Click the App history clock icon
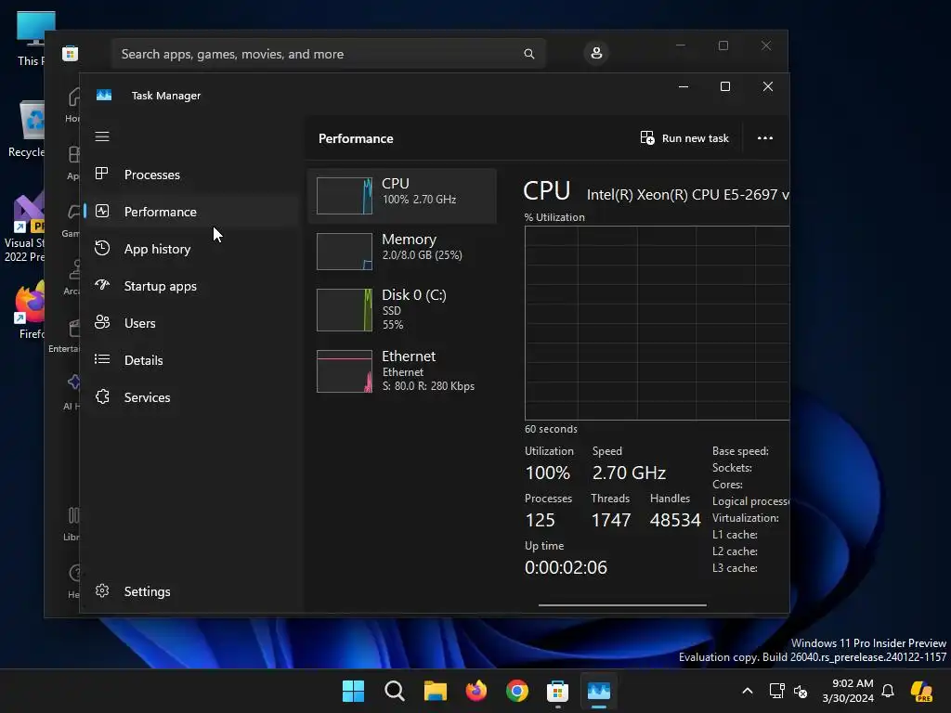 [x=102, y=248]
